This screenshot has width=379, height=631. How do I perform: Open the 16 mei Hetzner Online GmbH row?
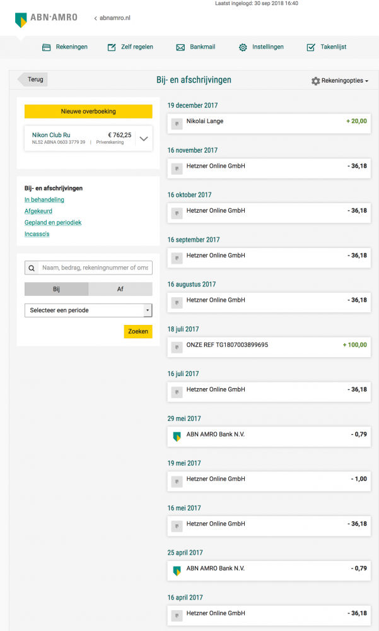coord(269,526)
